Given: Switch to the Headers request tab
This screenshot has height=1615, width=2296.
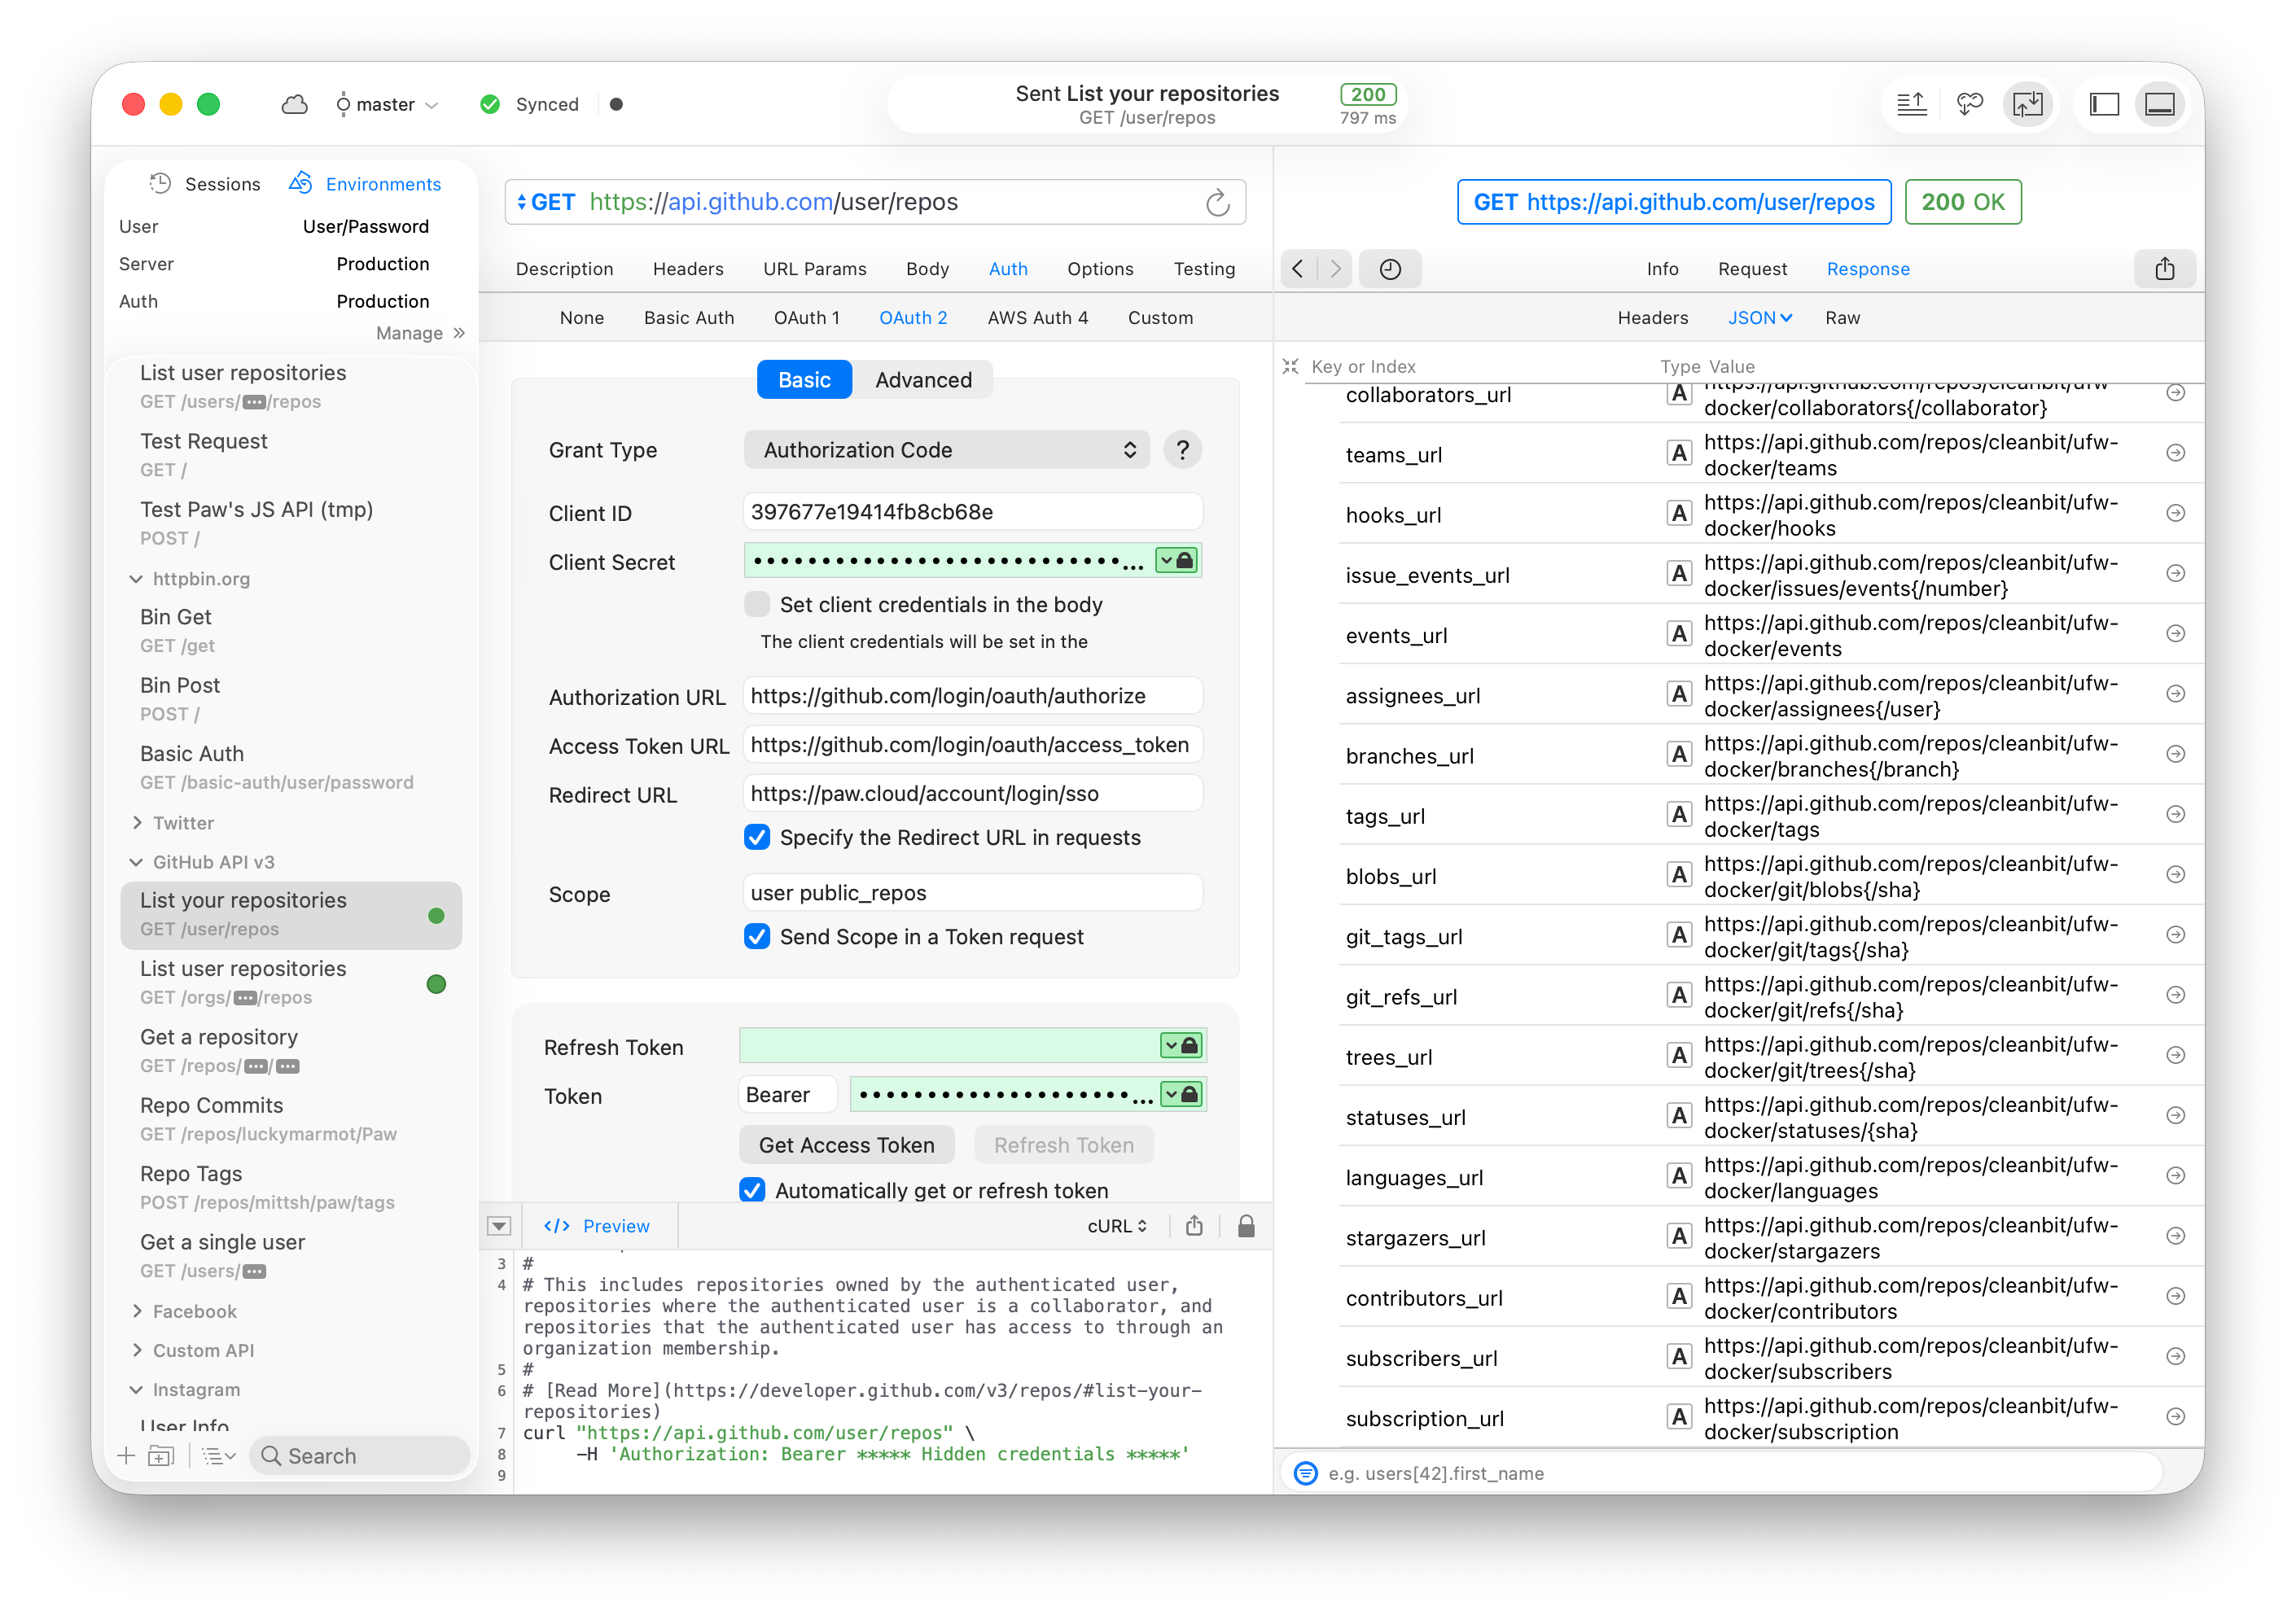Looking at the screenshot, I should [x=688, y=269].
